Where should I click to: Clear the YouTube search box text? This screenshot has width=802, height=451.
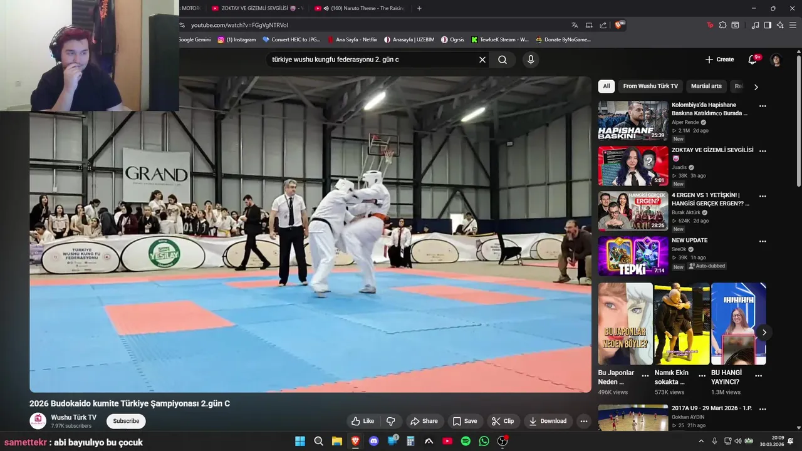click(x=482, y=60)
